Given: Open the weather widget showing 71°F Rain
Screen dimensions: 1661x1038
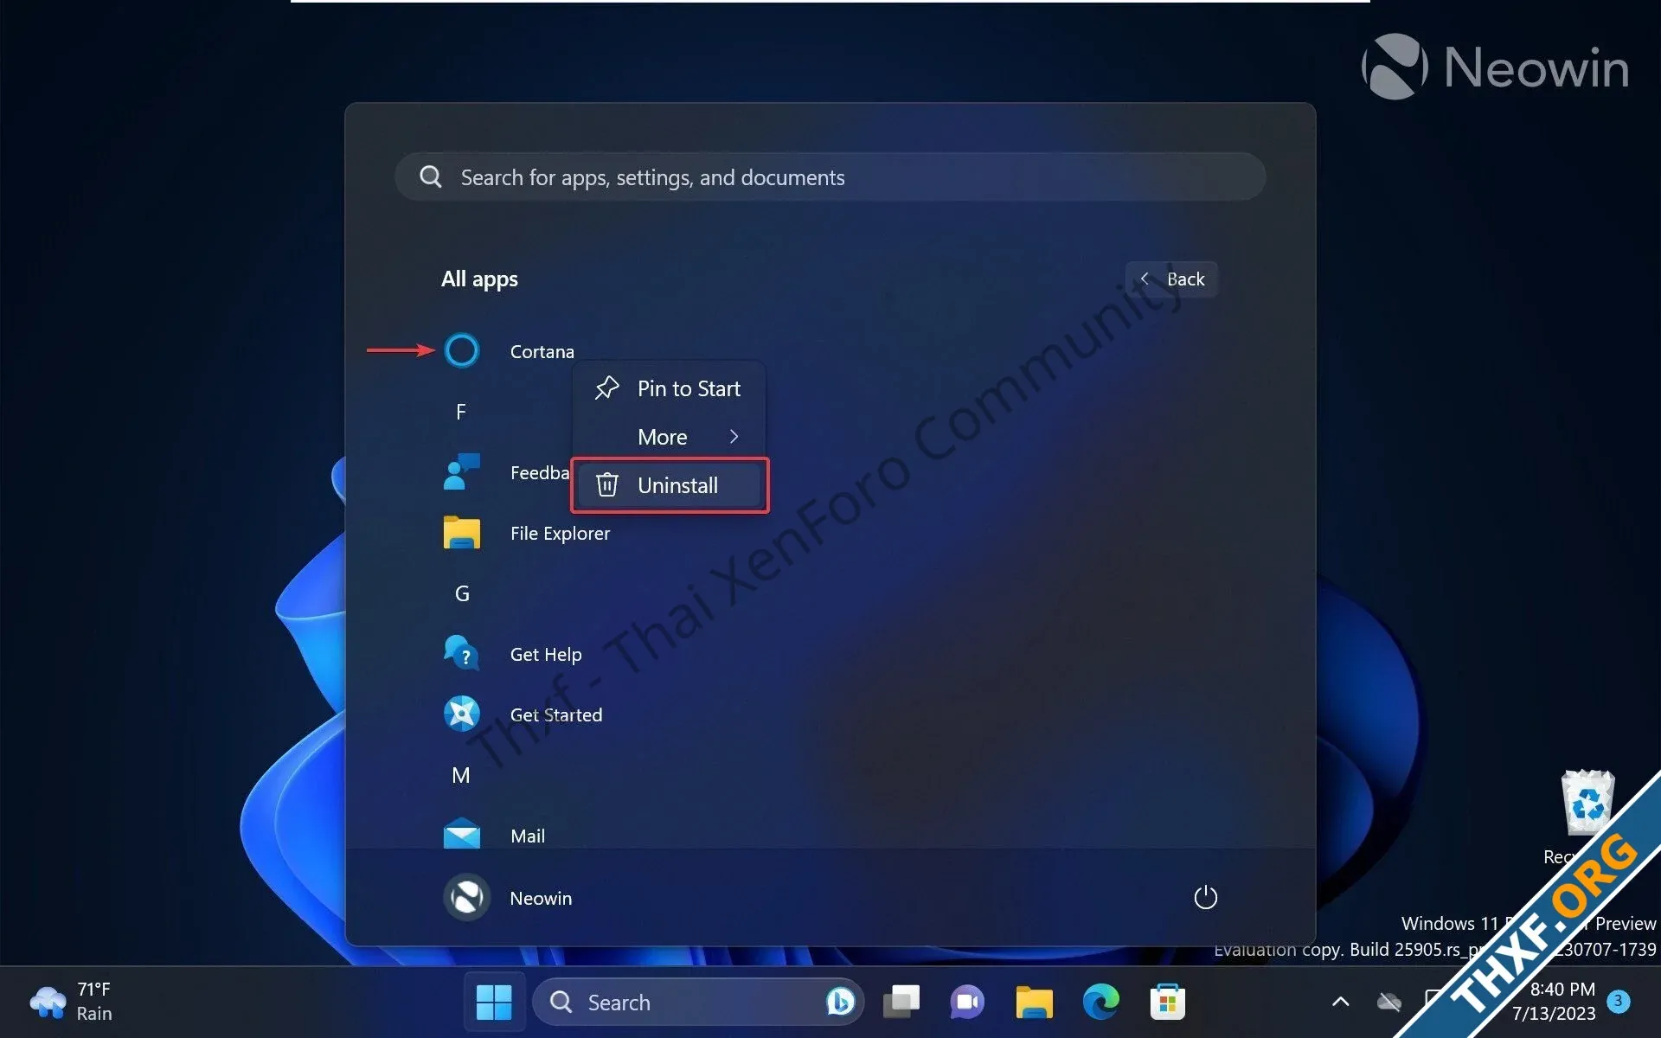Looking at the screenshot, I should [71, 1002].
